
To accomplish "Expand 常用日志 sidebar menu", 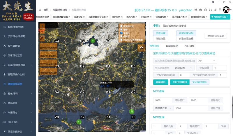I will (x=18, y=113).
